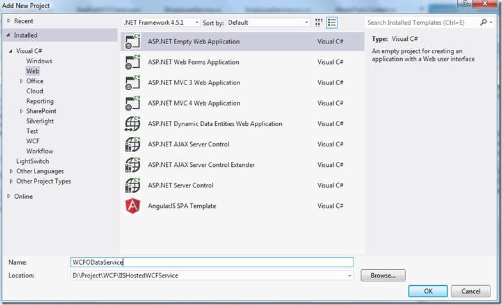The image size is (502, 305).
Task: Select 'ASP.NET Dynamic Data Entities Web Application' text
Action: (x=215, y=124)
